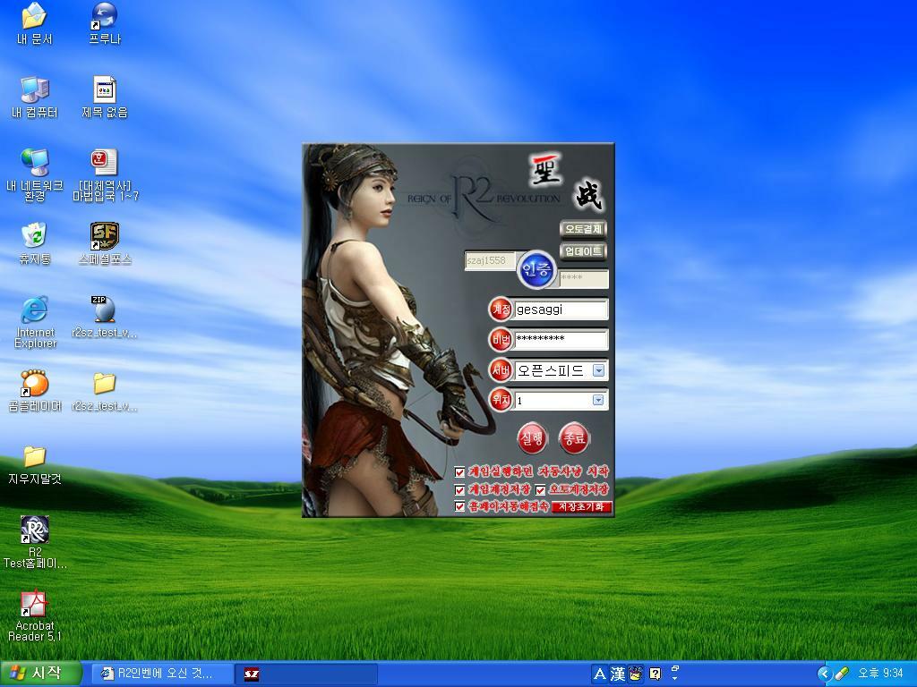Image resolution: width=917 pixels, height=687 pixels.
Task: Click the 비번 password input field
Action: click(x=561, y=339)
